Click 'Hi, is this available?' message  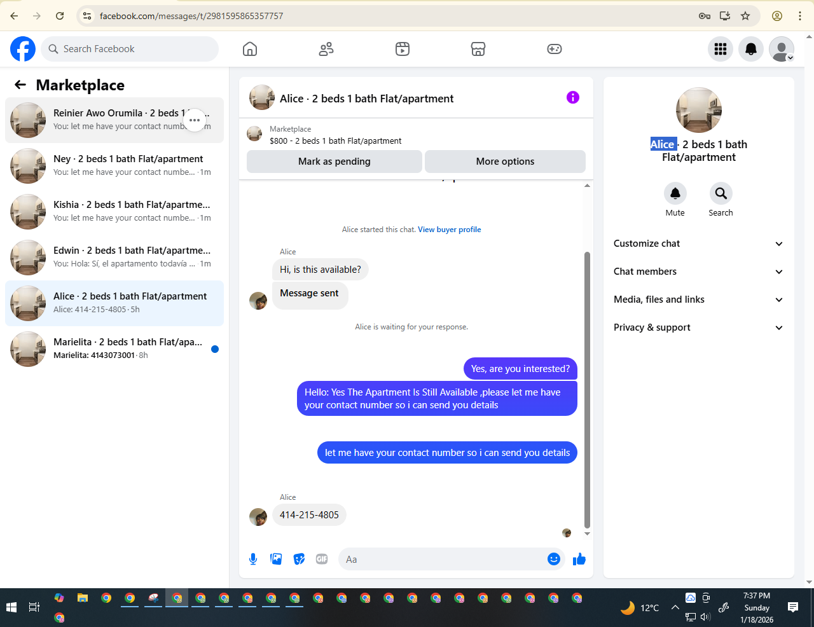(x=321, y=270)
